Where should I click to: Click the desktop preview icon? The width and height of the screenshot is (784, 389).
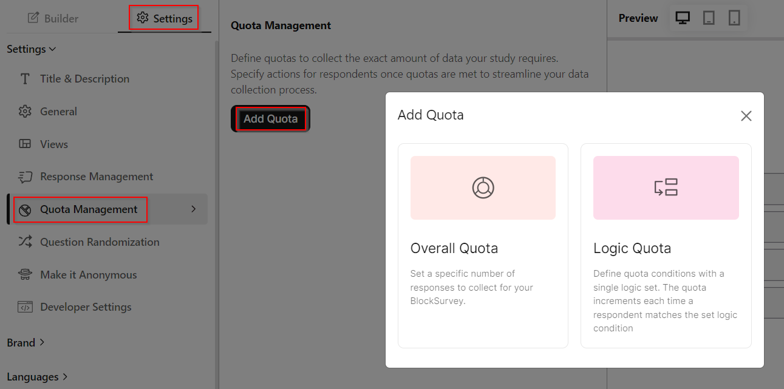tap(683, 18)
